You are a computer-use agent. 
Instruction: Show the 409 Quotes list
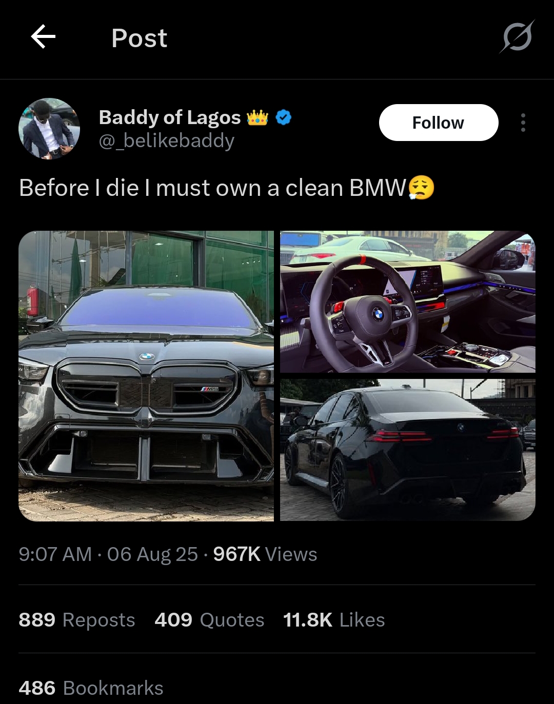pyautogui.click(x=209, y=620)
